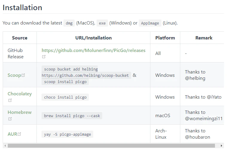Open the Scoop source link
Image resolution: width=232 pixels, height=153 pixels.
point(14,75)
